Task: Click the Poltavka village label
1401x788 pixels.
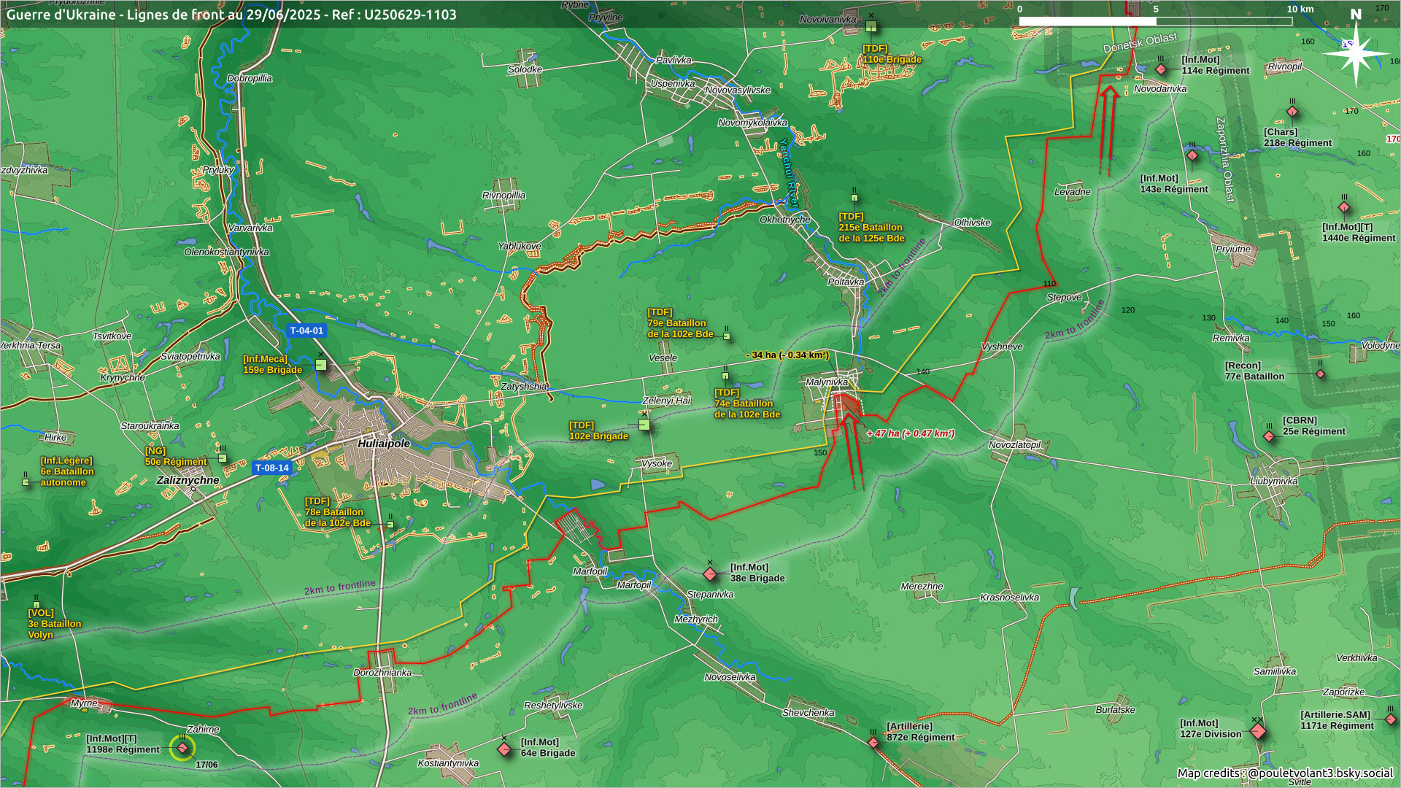Action: tap(846, 282)
